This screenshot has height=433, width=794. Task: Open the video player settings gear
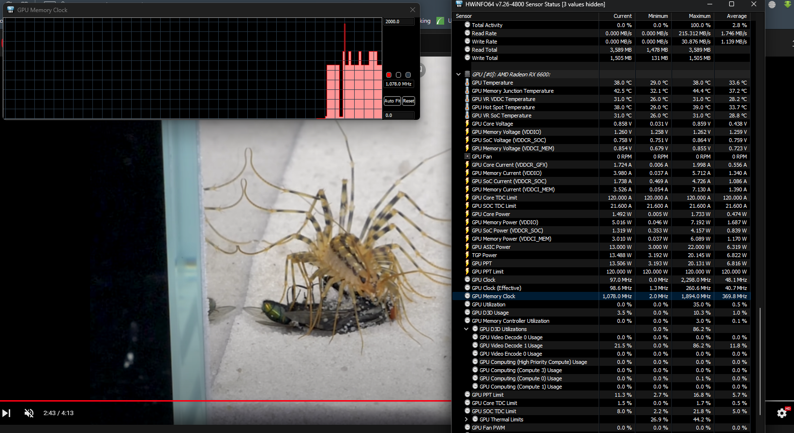tap(782, 413)
